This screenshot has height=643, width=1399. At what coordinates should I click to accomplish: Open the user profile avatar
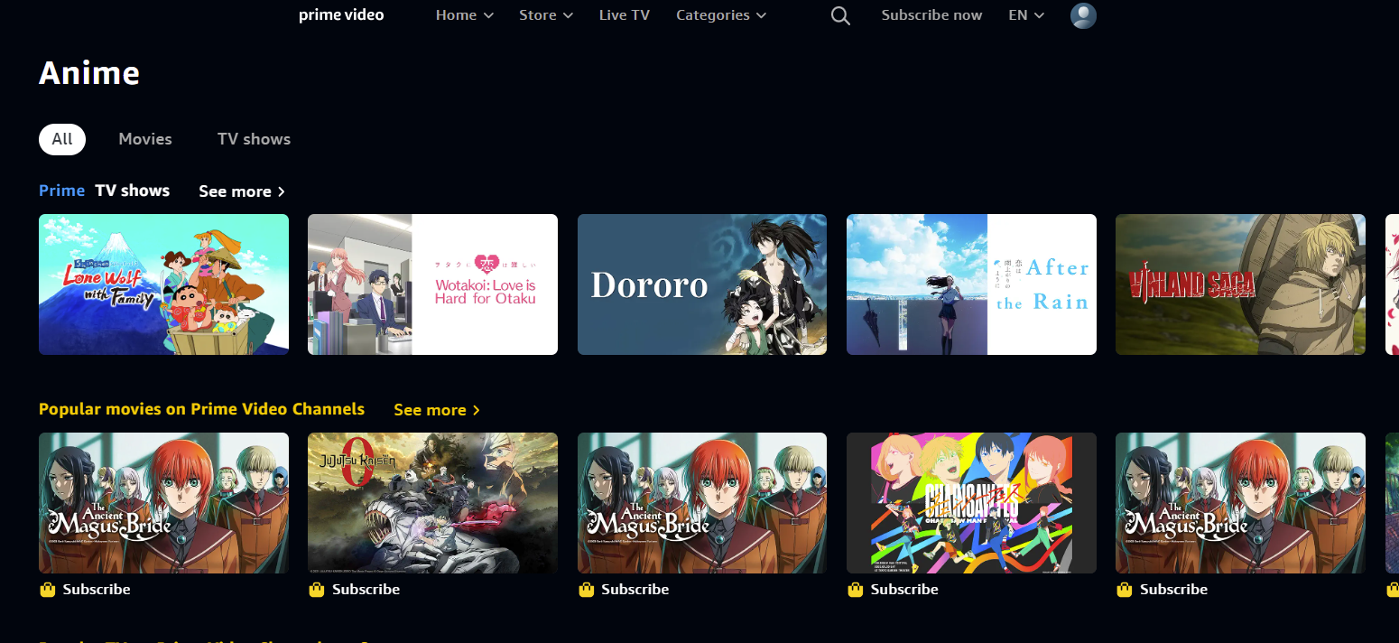pos(1083,15)
